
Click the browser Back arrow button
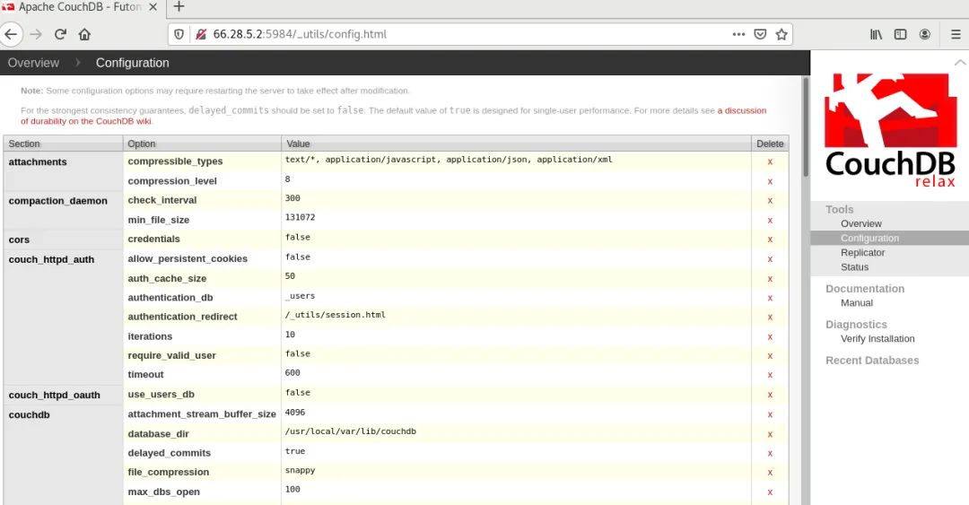[x=11, y=34]
